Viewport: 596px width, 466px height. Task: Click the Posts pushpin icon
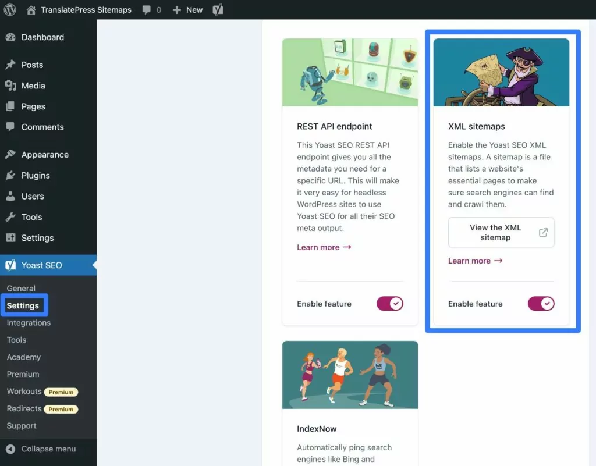(x=10, y=65)
